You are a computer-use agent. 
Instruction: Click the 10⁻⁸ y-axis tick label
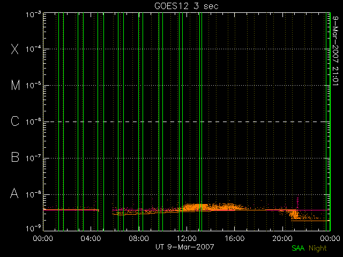(33, 194)
